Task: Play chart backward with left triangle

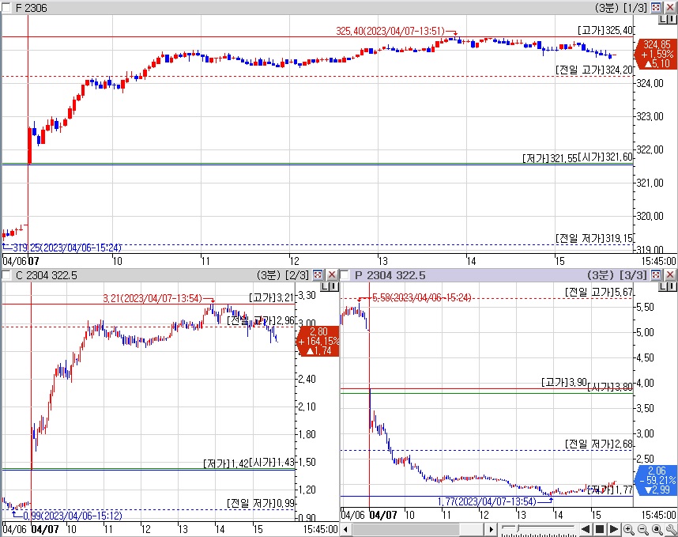Action: pos(586,529)
